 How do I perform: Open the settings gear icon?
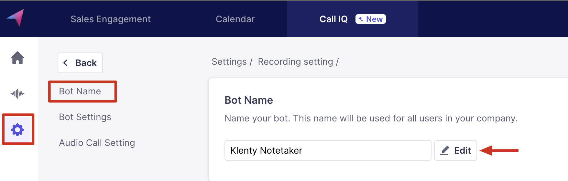[x=17, y=130]
